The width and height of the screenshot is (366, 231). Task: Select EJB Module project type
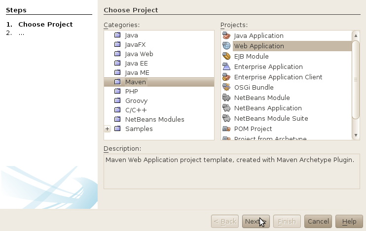251,57
